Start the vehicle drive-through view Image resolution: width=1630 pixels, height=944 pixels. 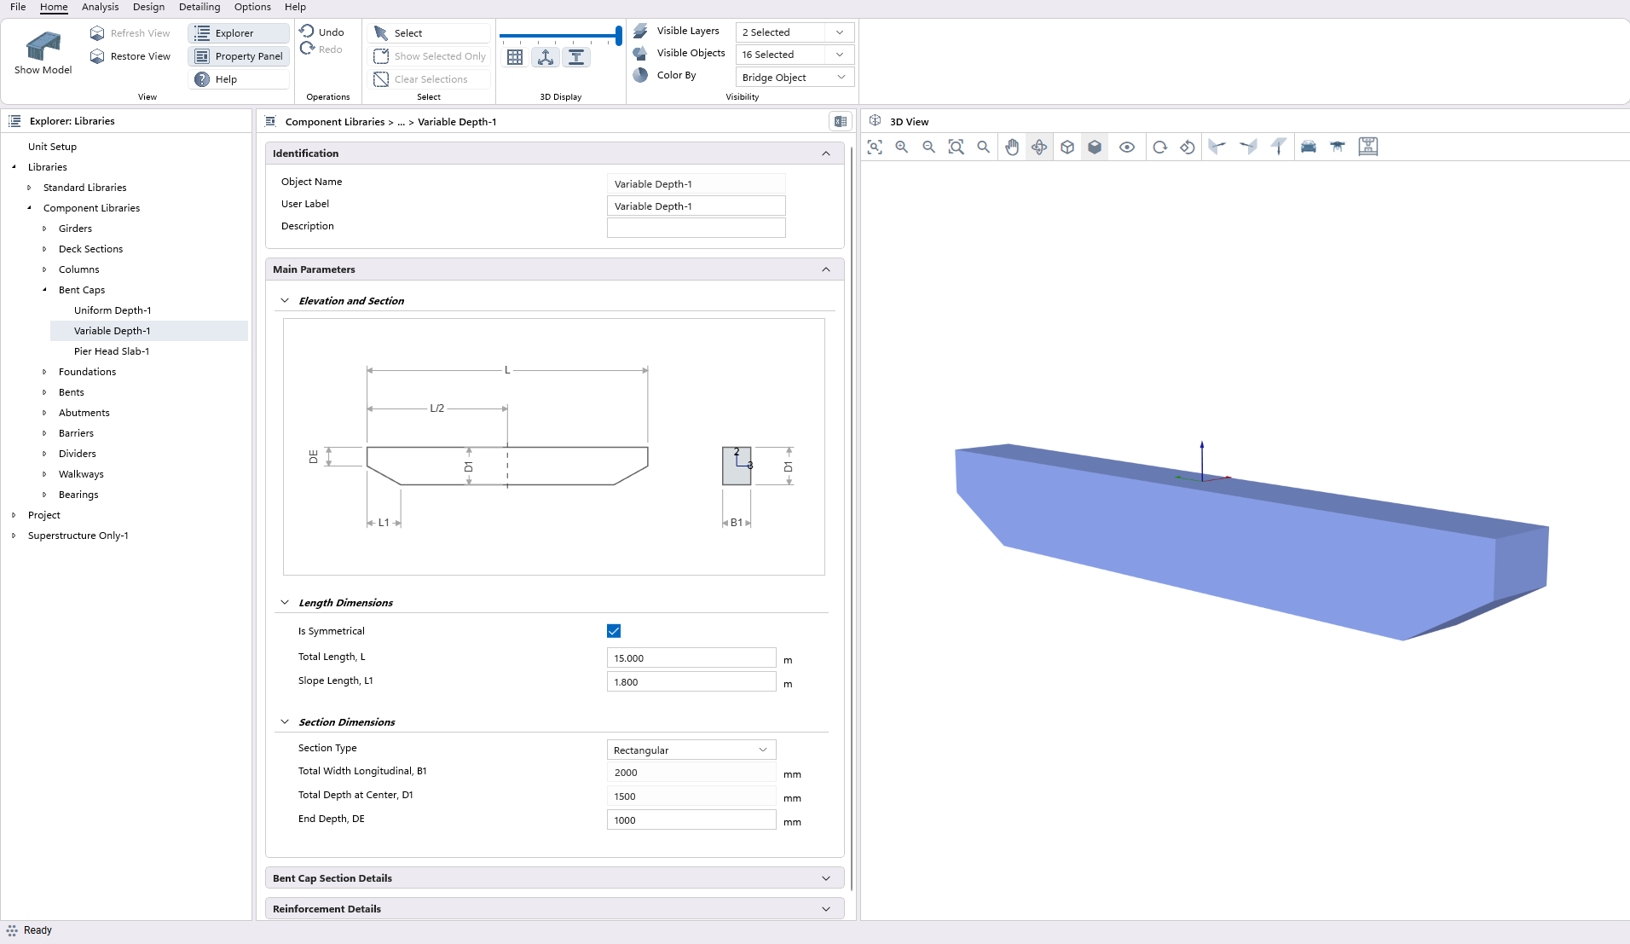[1308, 147]
